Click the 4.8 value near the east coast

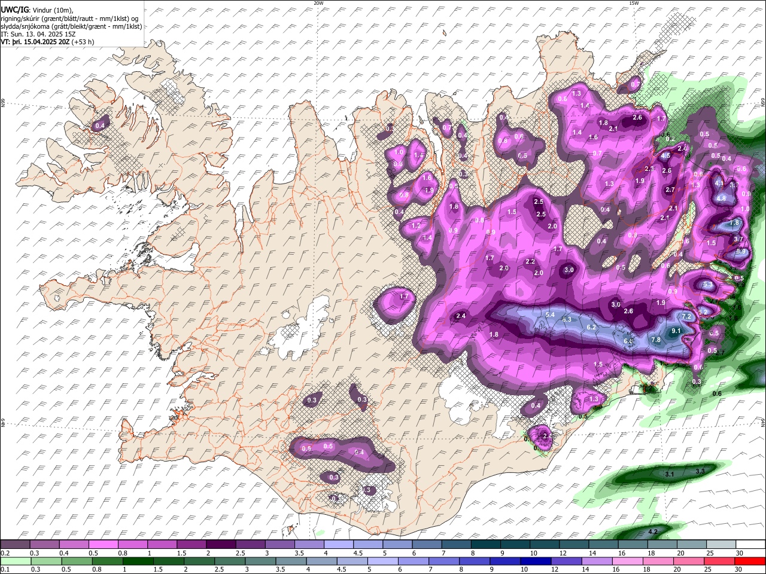pos(721,198)
